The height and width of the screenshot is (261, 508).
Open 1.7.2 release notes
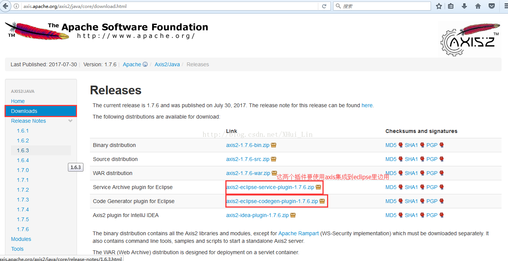click(23, 190)
